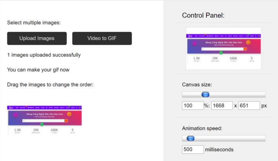Image resolution: width=278 pixels, height=161 pixels.
Task: Click the Drag the images instruction text
Action: pyautogui.click(x=50, y=84)
